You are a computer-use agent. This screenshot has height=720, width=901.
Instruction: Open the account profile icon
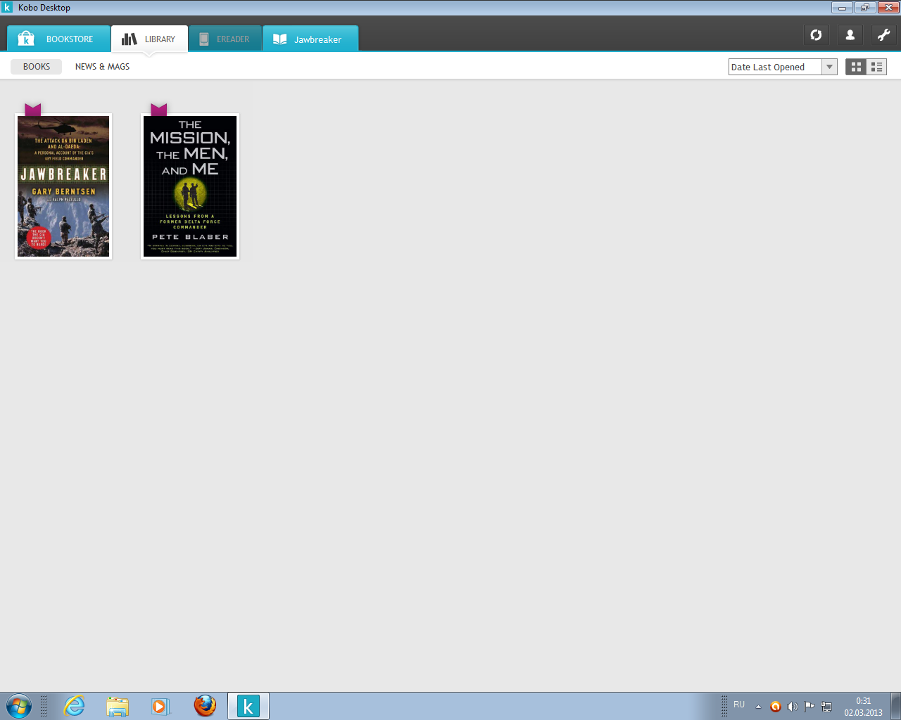pos(850,35)
